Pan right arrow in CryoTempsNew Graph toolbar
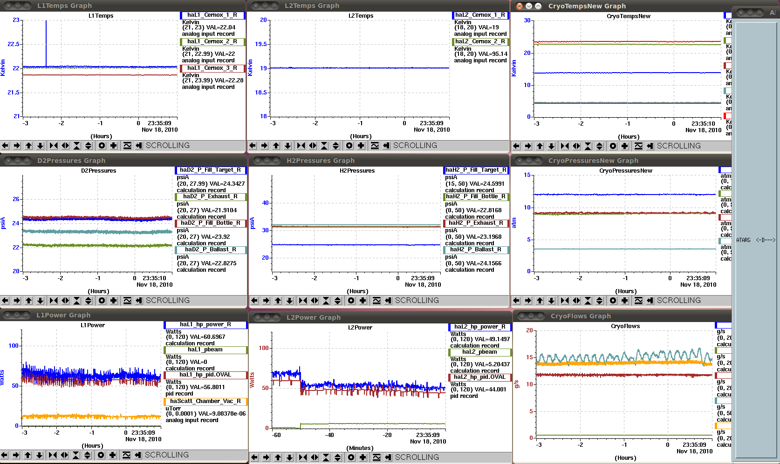The height and width of the screenshot is (464, 780). tap(528, 146)
